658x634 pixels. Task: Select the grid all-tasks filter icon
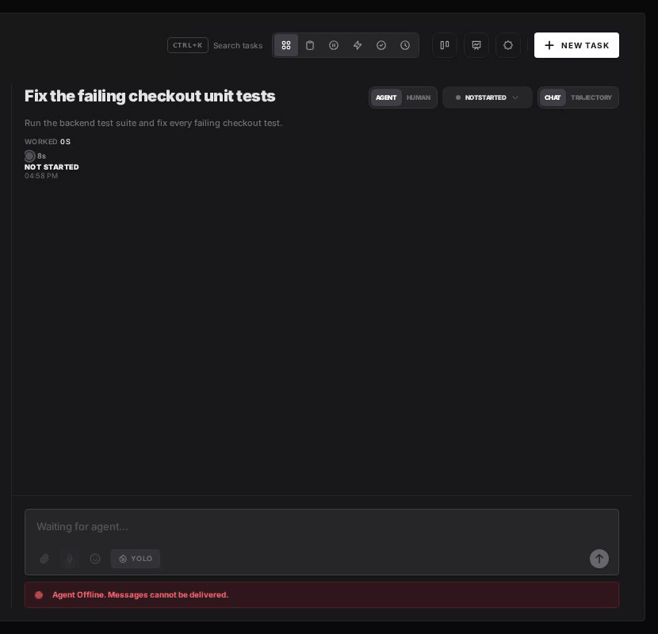coord(286,45)
